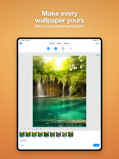Apply the Muted filter

[53, 134]
